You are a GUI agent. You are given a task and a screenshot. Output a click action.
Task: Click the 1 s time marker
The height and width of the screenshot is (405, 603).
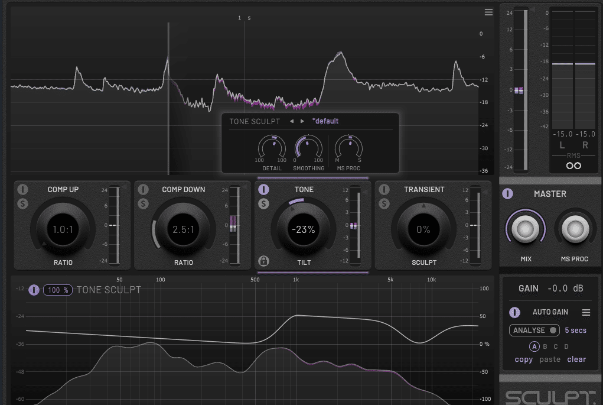244,18
